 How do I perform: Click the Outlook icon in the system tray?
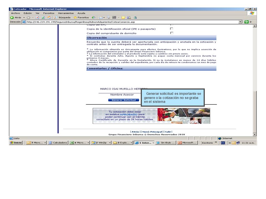click(234, 143)
